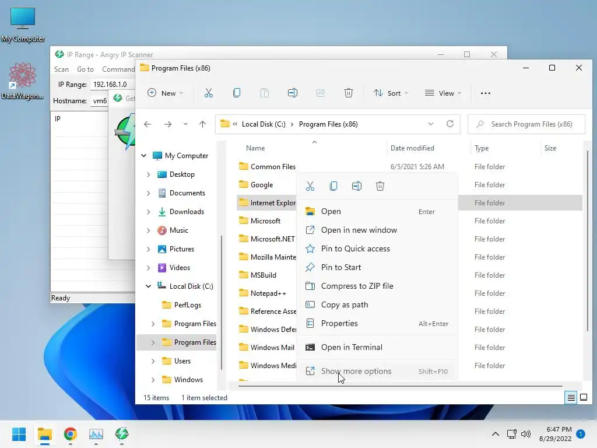Open File Explorer taskbar icon
Screen dimensions: 597x448
[44, 434]
